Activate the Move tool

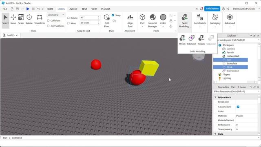[13, 20]
